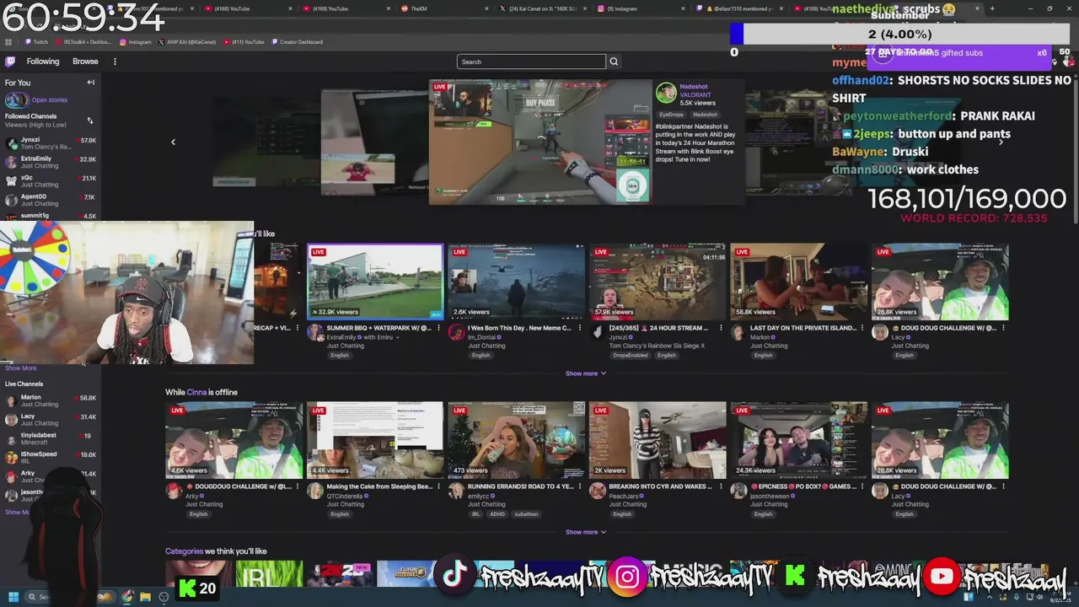Advance the carousel with right arrow

[1001, 142]
